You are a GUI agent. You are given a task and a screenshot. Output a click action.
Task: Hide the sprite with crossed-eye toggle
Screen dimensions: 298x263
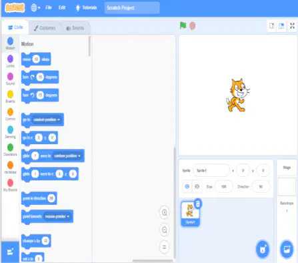(197, 186)
